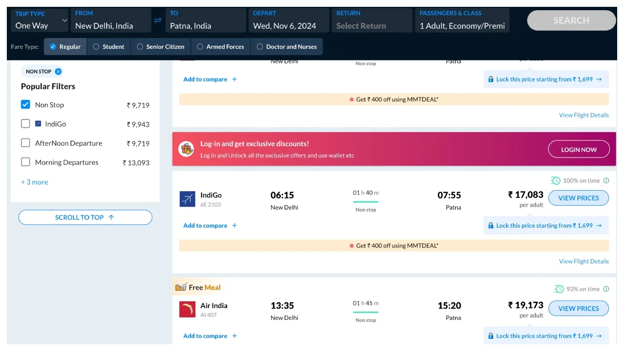Click the 100% on time clock icon
The width and height of the screenshot is (624, 351).
click(556, 181)
